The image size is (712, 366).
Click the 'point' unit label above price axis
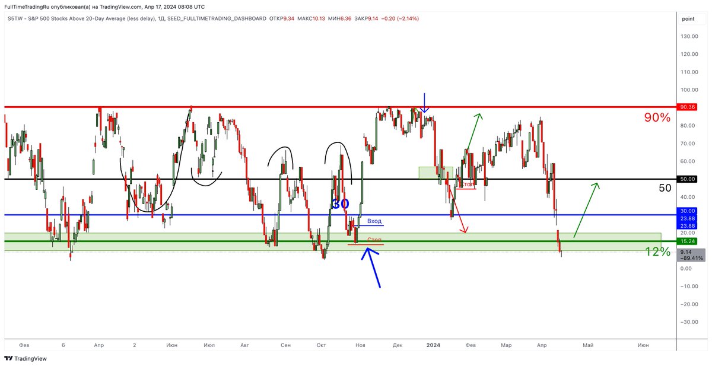(x=688, y=18)
